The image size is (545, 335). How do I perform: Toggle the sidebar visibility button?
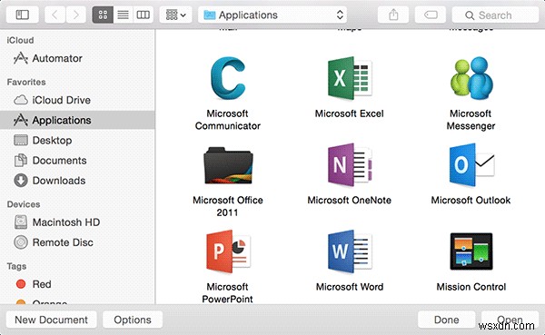(x=22, y=15)
